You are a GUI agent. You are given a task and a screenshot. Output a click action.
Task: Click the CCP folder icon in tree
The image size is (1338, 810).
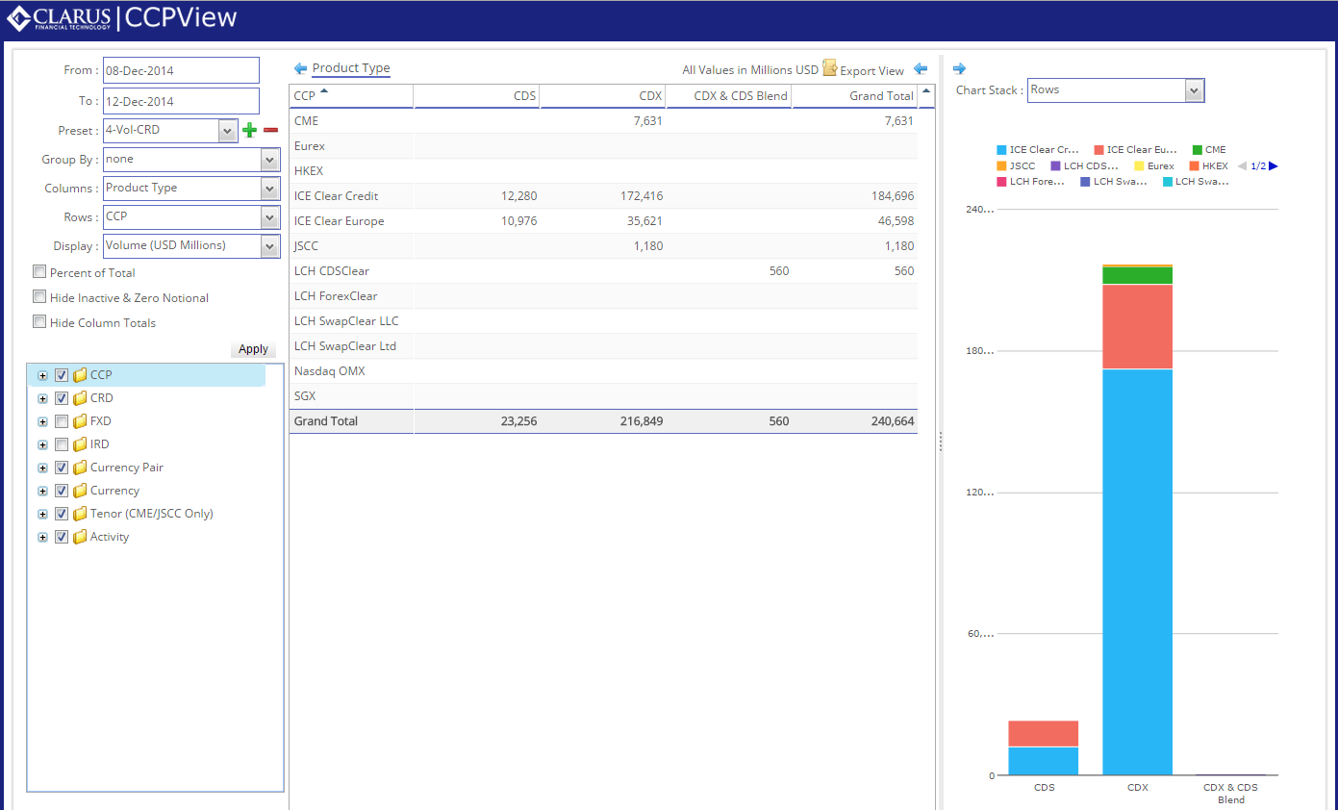coord(80,375)
